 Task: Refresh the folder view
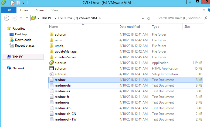(149, 18)
